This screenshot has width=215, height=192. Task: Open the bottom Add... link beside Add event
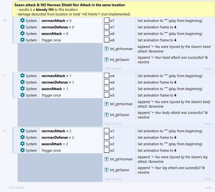click(209, 187)
